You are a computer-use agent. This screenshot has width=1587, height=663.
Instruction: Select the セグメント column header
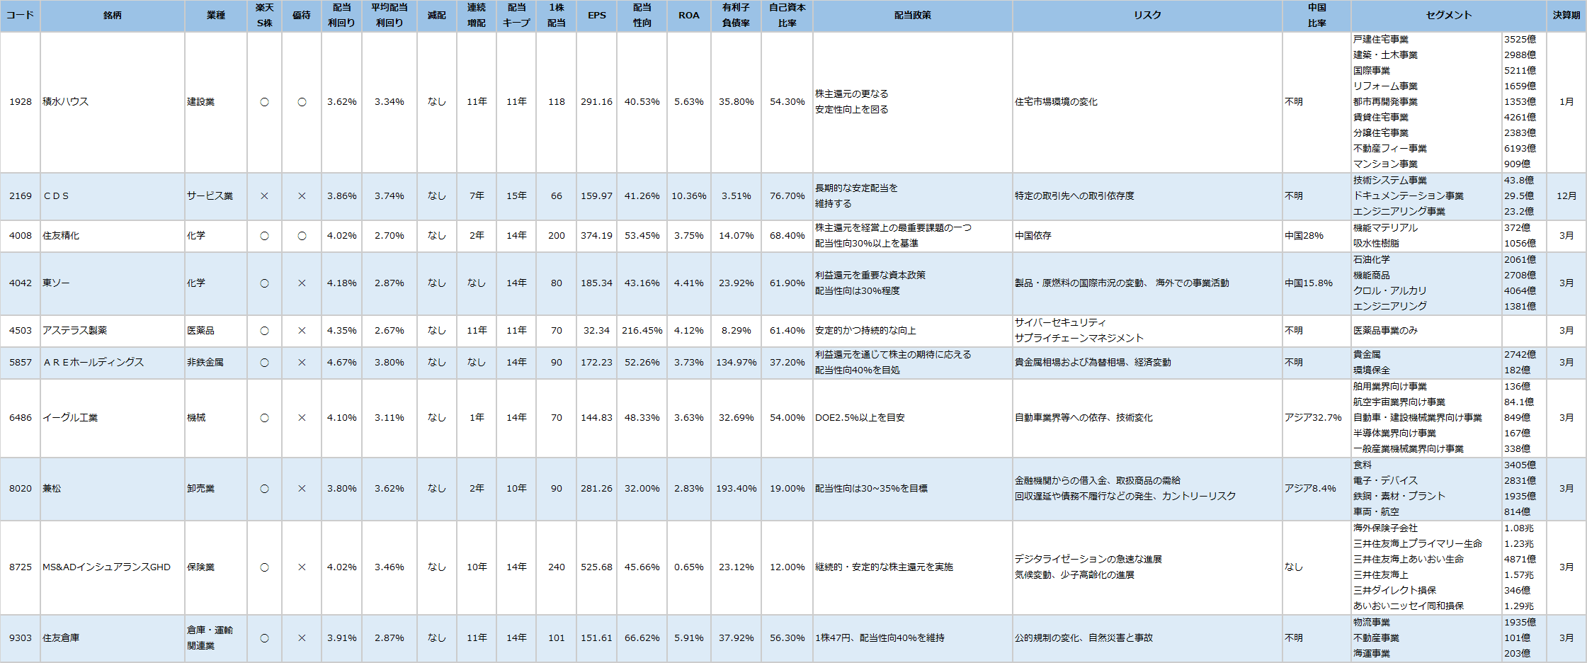(1448, 16)
